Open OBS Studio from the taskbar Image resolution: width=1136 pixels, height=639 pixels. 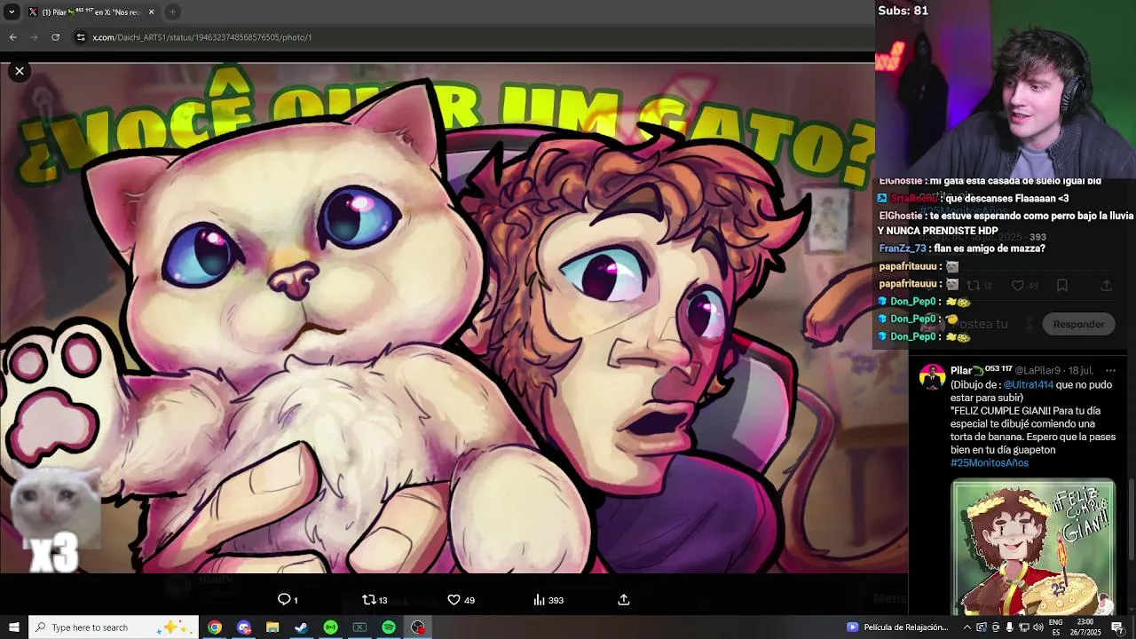click(418, 627)
